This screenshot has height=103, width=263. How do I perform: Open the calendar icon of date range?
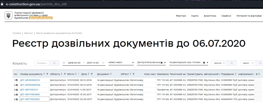[x=64, y=63]
